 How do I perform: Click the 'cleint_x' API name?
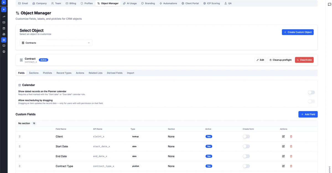coord(99,137)
